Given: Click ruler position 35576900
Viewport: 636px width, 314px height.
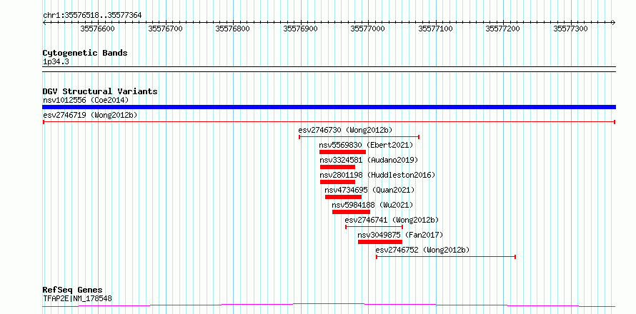Looking at the screenshot, I should (301, 29).
